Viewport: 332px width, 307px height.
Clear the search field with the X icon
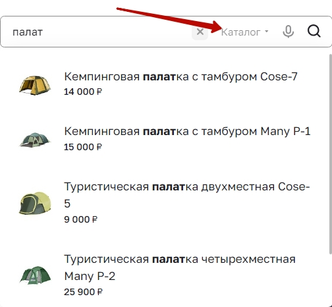[x=200, y=32]
